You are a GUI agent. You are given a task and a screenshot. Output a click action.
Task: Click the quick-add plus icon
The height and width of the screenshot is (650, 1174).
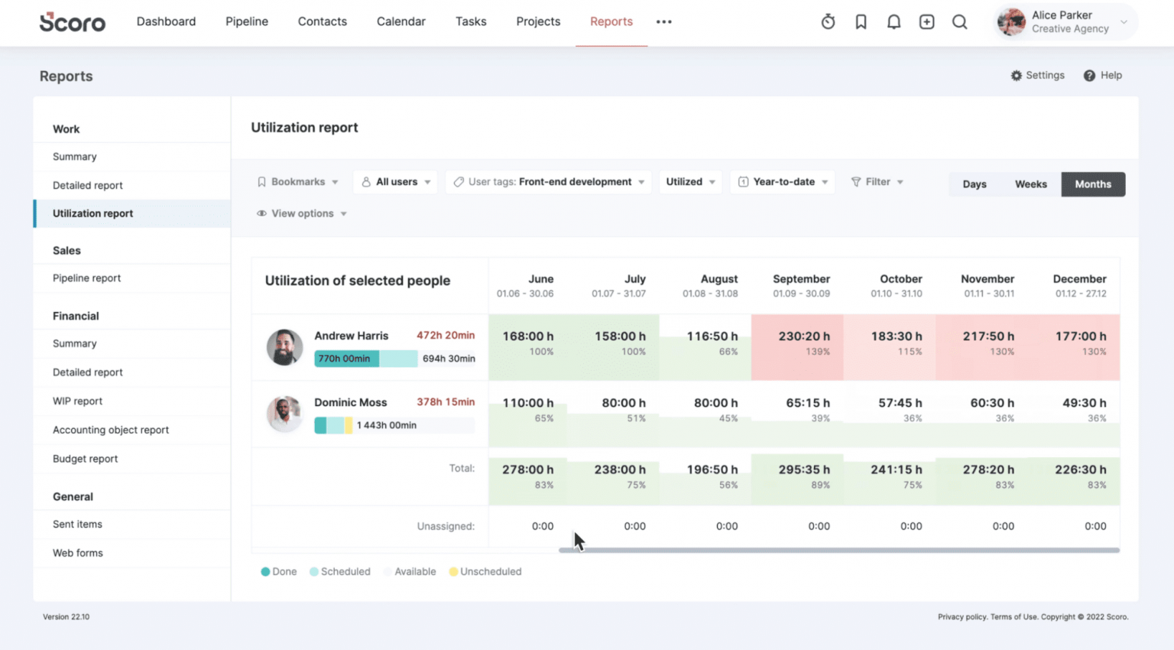coord(926,21)
